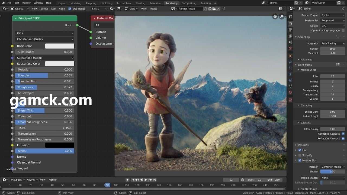Open the Material properties tab icon
347x195 pixels.
pos(290,92)
